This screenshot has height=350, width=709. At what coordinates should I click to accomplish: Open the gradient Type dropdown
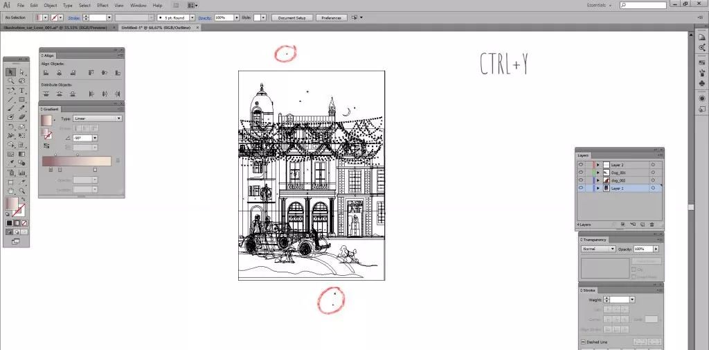point(97,119)
